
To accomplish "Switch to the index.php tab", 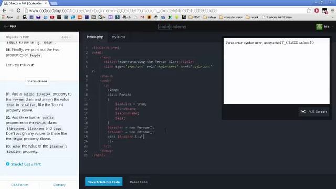I will (x=95, y=37).
